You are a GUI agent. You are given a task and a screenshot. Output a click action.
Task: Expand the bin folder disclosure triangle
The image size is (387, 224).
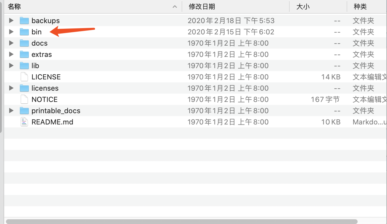[11, 32]
